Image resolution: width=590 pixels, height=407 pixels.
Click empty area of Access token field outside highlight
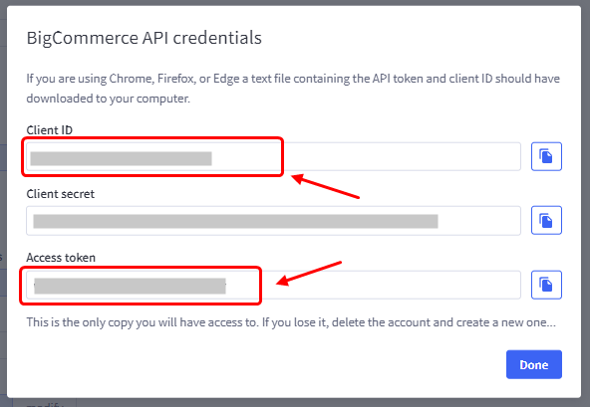tap(392, 285)
